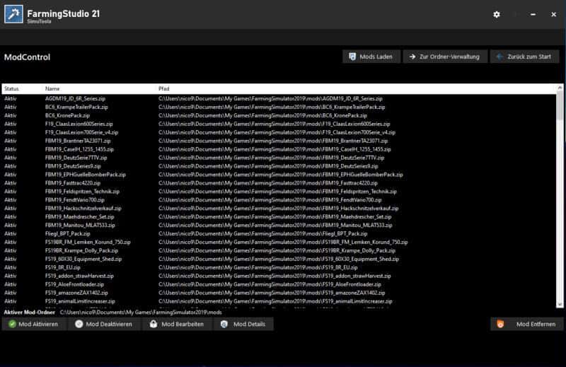Open Mod Bearbeiten with the lock icon
The height and width of the screenshot is (367, 566).
[176, 324]
